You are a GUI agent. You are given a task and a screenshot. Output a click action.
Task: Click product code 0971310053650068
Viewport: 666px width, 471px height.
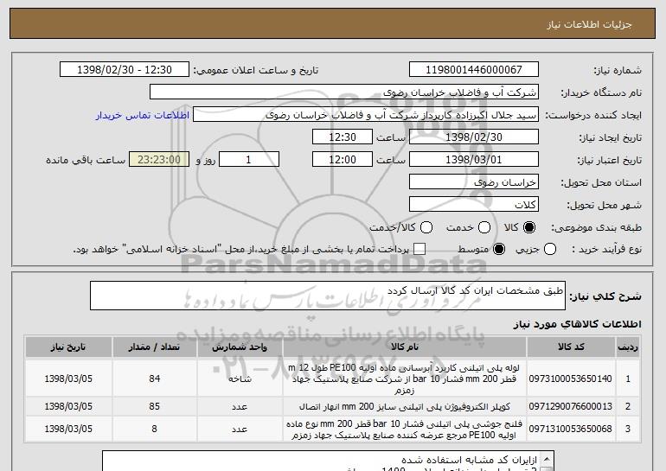(571, 429)
